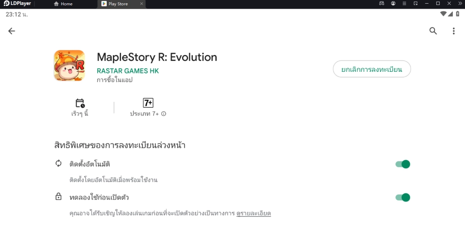Close the Play Store tab
Screen dimensions: 465x225
142,4
